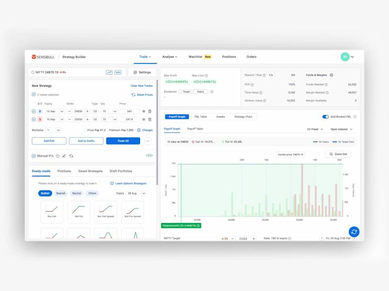Click the Manual P/L info icon
This screenshot has width=389, height=291.
pos(57,156)
